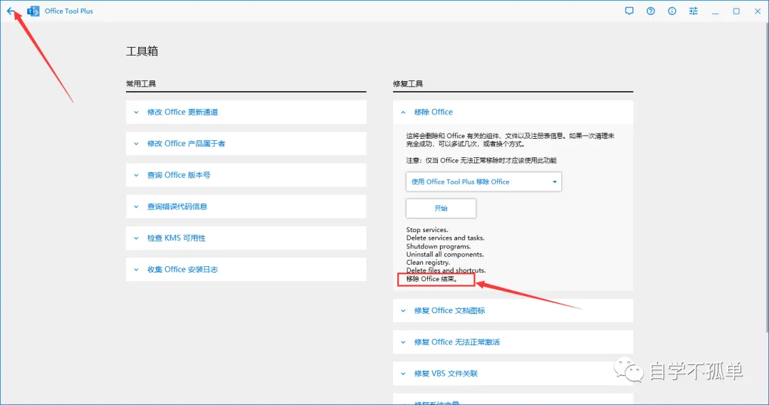Click the 'Office Tool Plus' title text

(68, 11)
